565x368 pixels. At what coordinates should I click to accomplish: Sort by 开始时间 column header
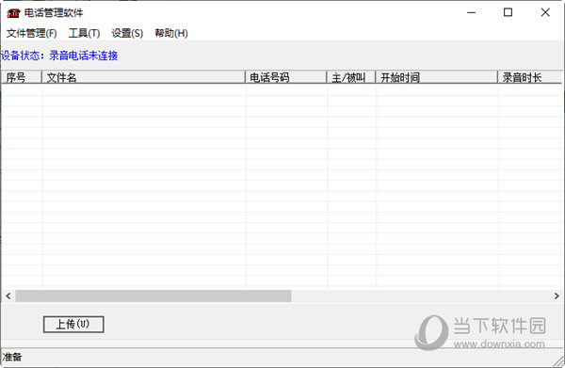pyautogui.click(x=436, y=77)
